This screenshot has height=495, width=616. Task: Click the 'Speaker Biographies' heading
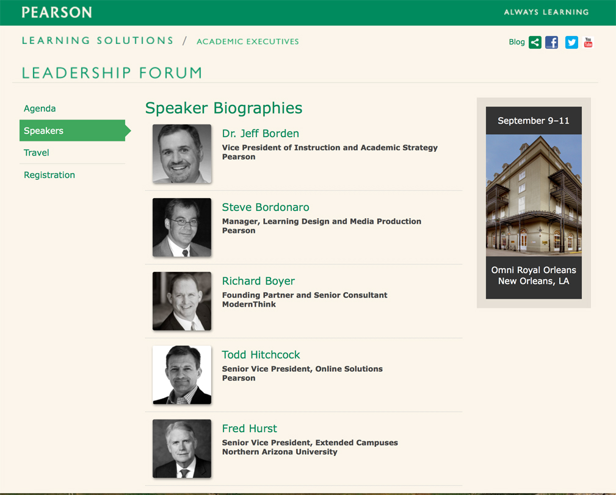tap(224, 109)
